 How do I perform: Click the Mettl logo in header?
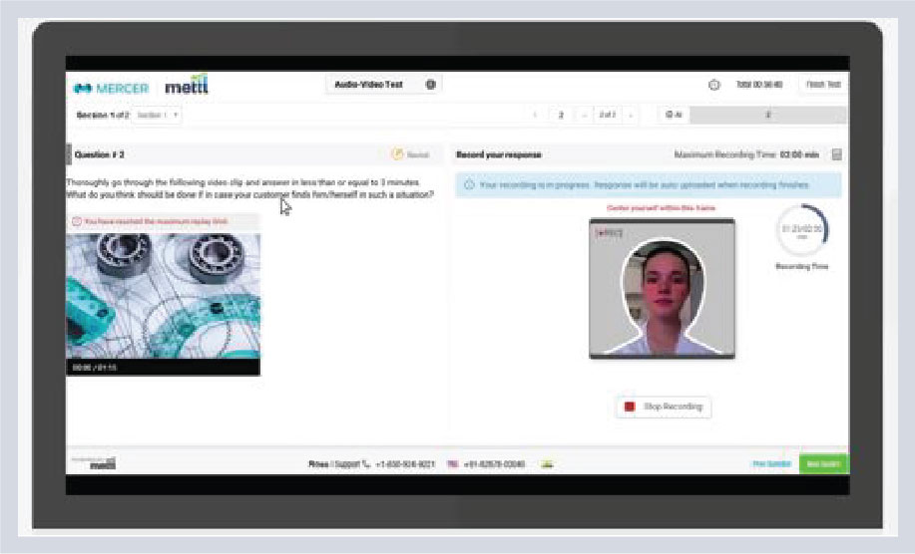(185, 85)
